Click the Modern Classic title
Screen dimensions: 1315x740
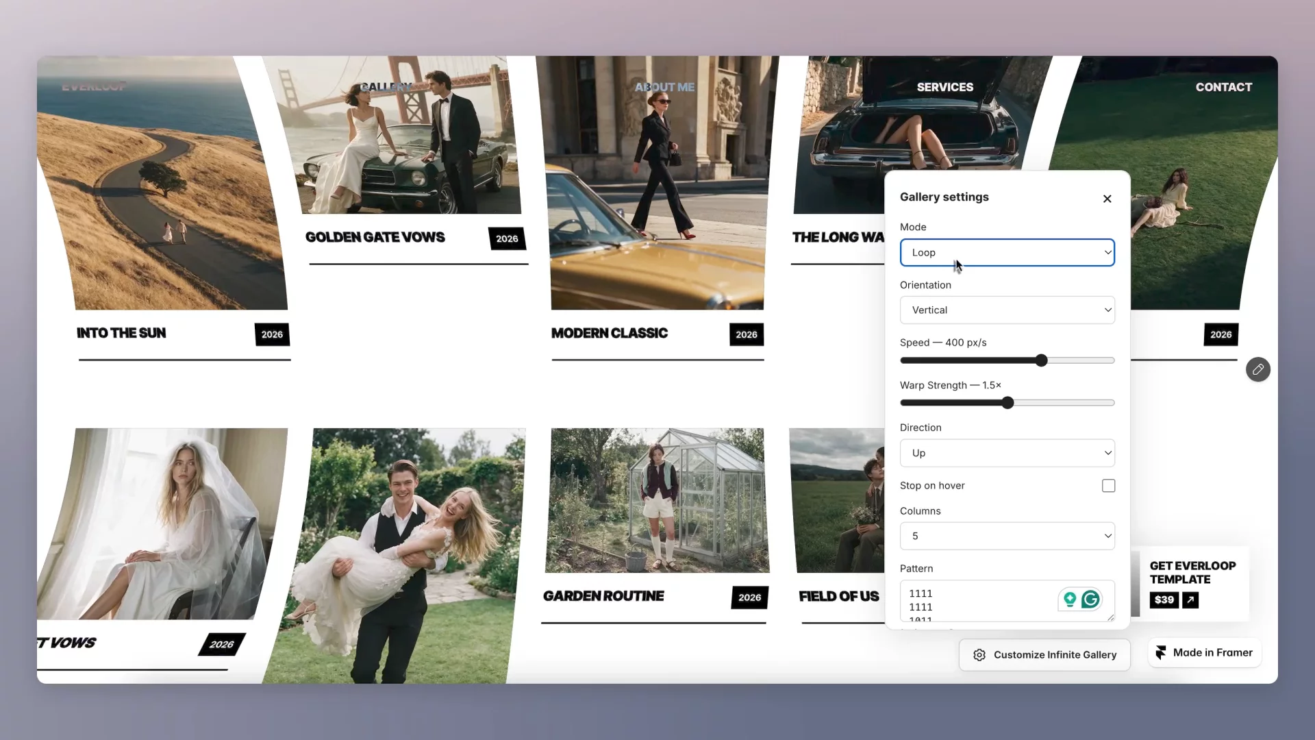[610, 333]
